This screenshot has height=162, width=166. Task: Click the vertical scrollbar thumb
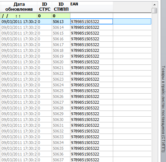[x=155, y=10]
